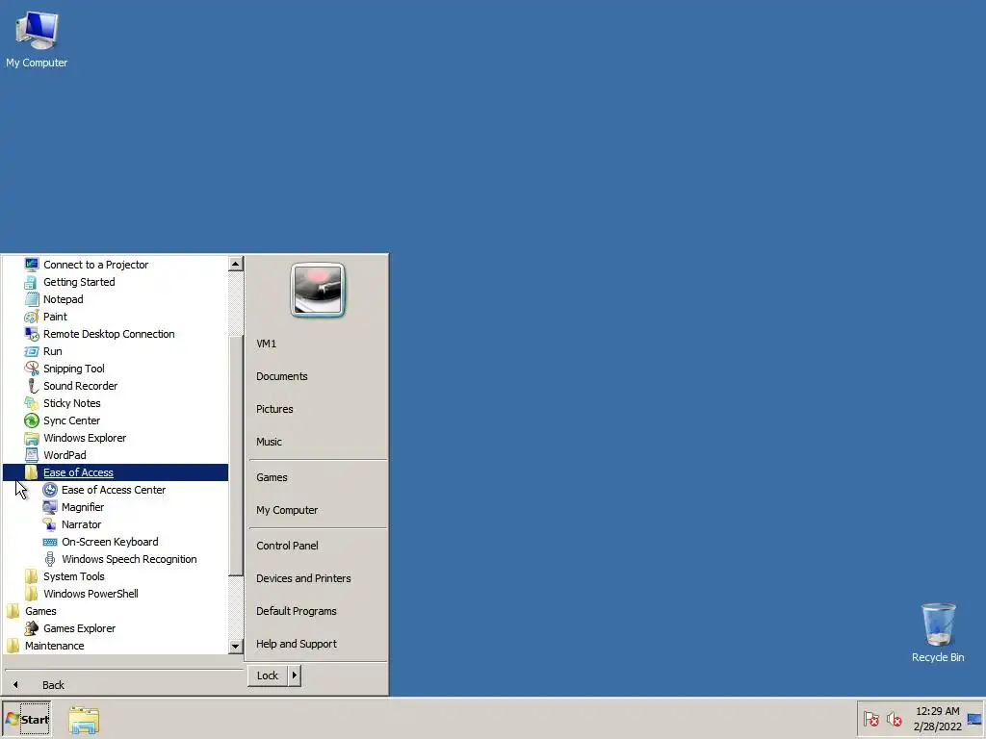Open Default Programs
The height and width of the screenshot is (739, 986).
[x=318, y=611]
